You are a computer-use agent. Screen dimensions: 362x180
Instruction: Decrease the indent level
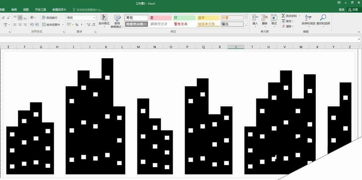coord(32,25)
